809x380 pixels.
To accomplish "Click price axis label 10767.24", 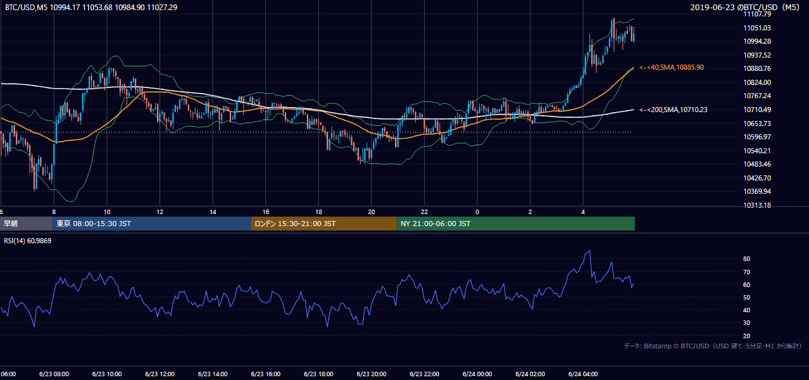I will 757,96.
